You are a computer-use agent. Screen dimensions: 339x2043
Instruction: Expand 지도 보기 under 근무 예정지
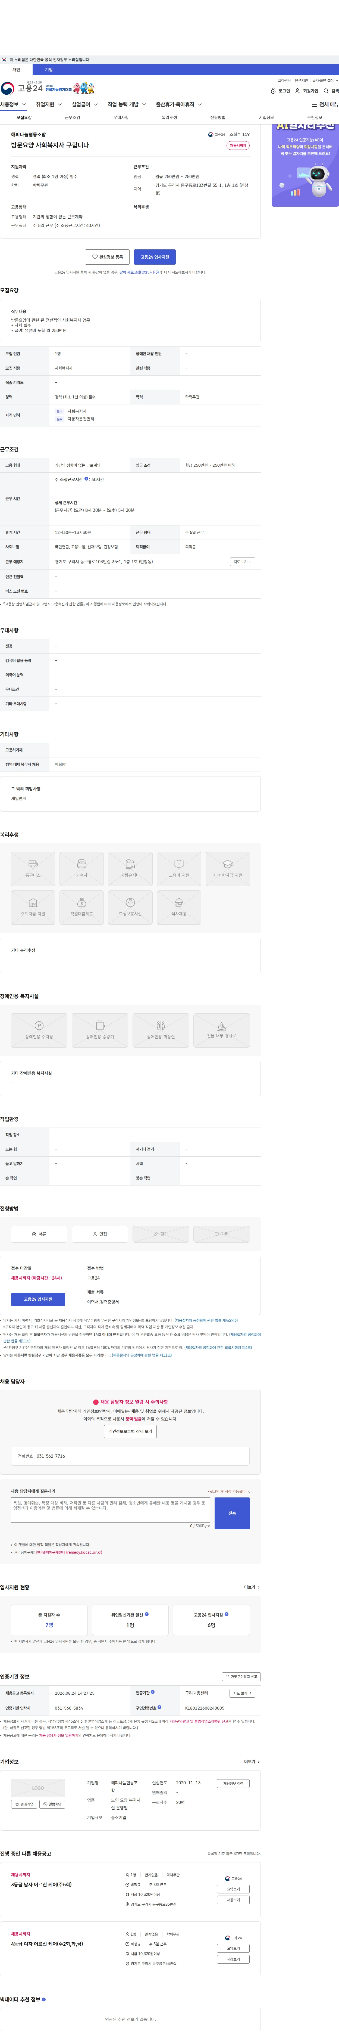(x=242, y=562)
